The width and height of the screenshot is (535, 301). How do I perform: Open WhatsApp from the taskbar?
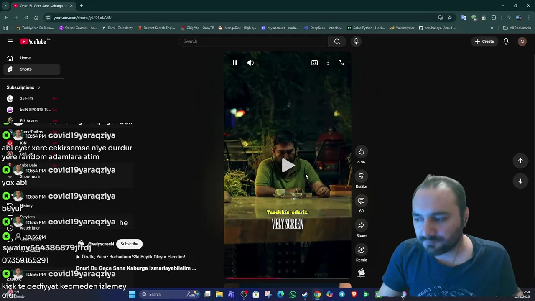tap(293, 294)
